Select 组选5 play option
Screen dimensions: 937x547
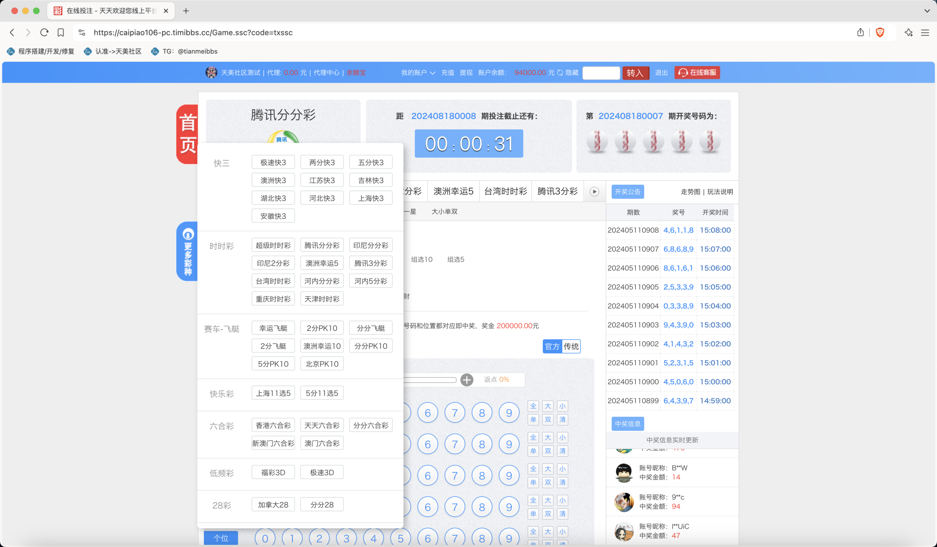(455, 259)
